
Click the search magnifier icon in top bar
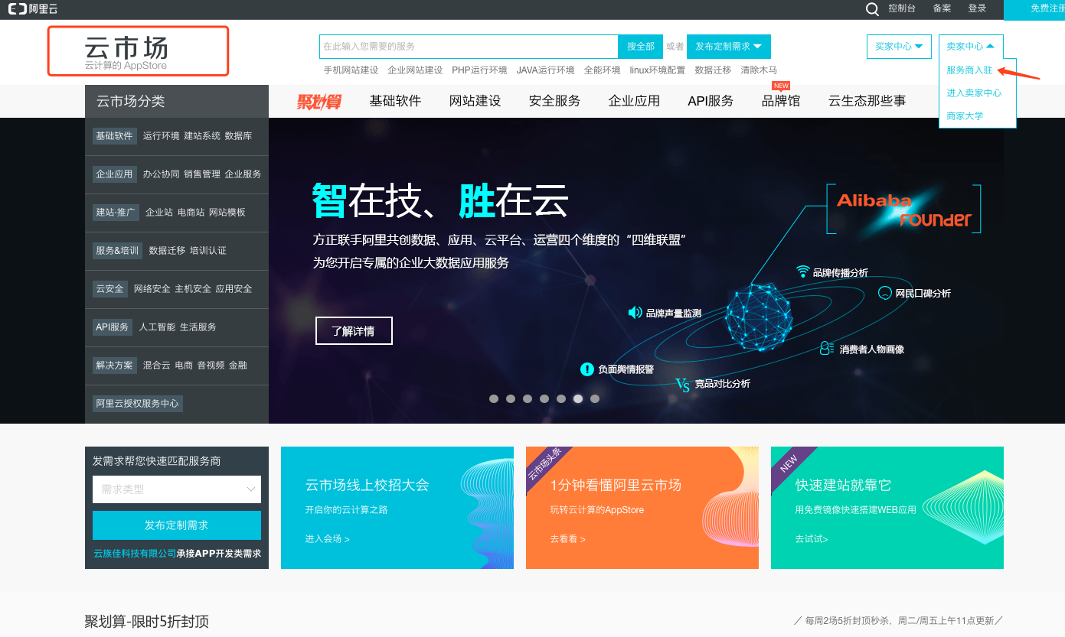(x=872, y=9)
